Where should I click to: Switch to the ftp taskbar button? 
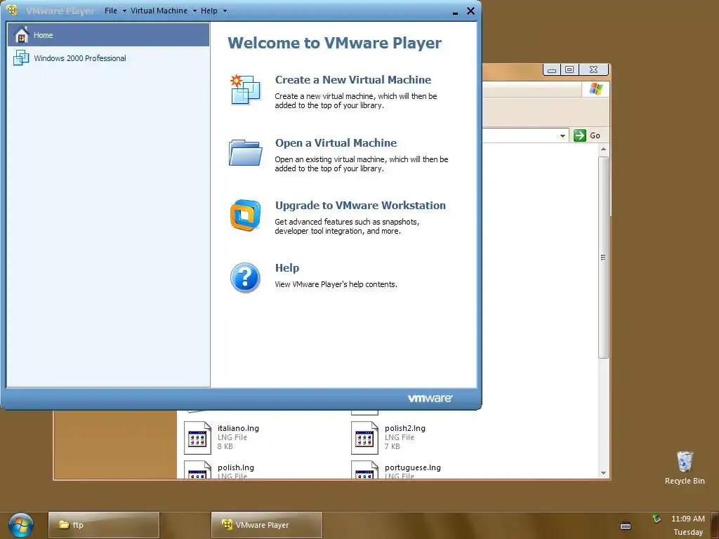pos(104,525)
